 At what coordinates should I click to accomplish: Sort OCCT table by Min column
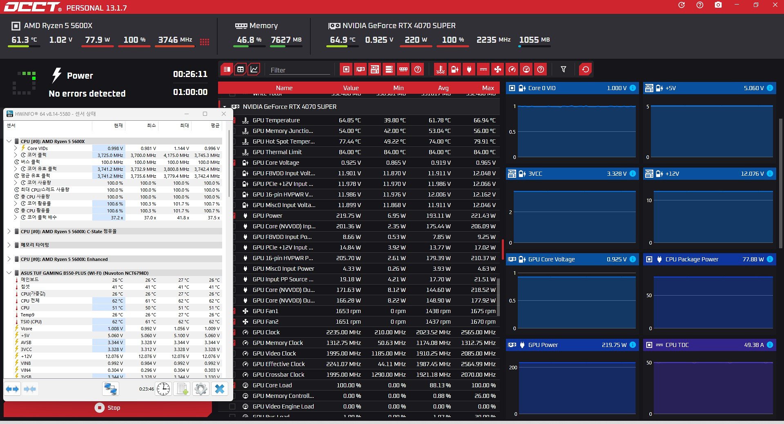(399, 88)
